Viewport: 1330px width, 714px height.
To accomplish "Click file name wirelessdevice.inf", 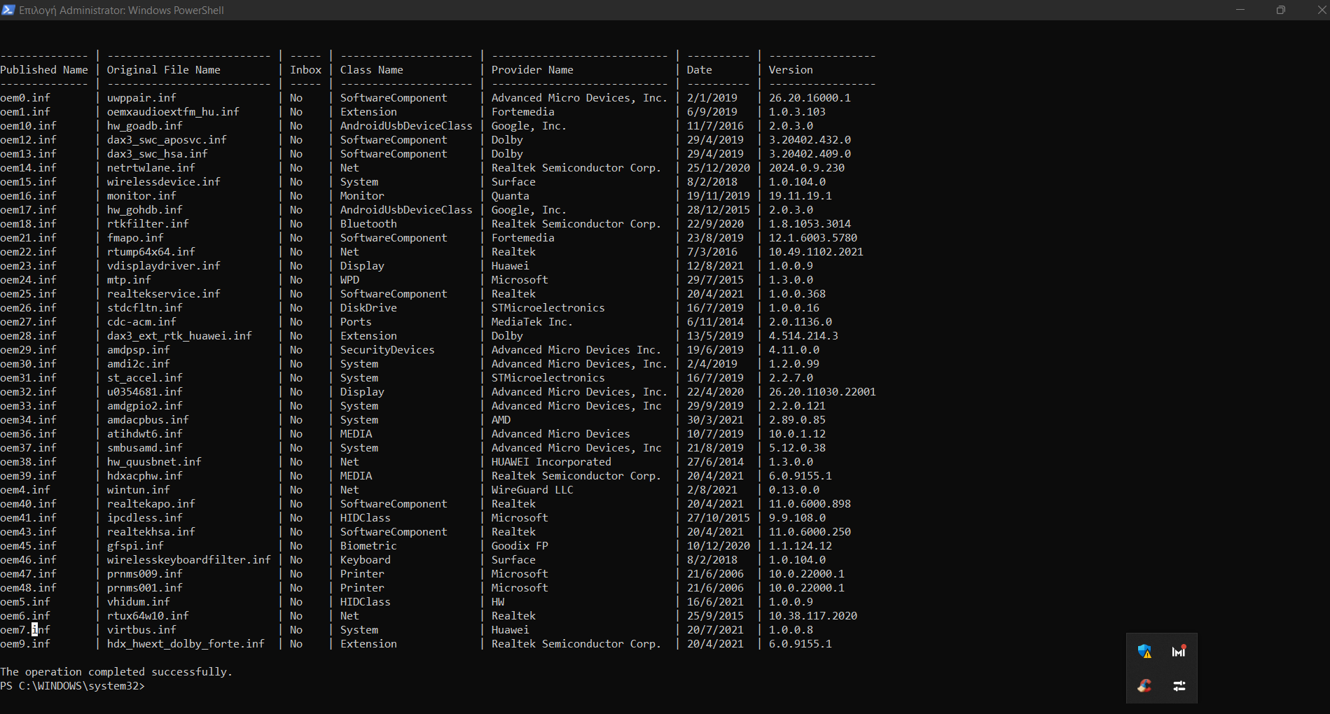I will tap(163, 182).
